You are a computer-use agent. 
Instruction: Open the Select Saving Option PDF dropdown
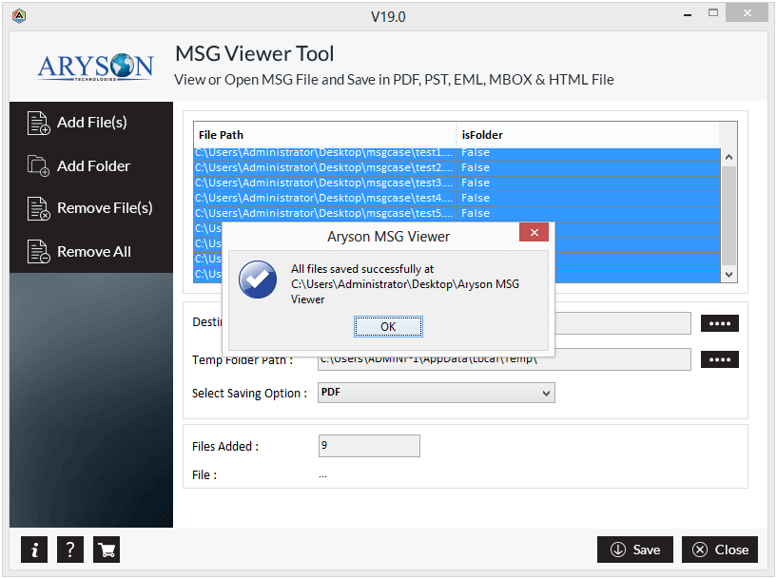[437, 393]
